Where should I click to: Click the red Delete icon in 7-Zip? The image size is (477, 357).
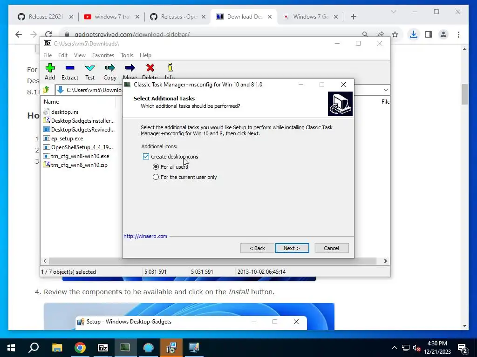150,68
